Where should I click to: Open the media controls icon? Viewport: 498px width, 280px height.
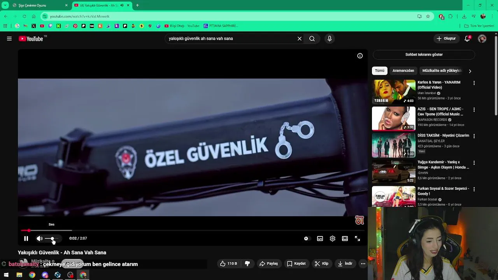(x=473, y=16)
